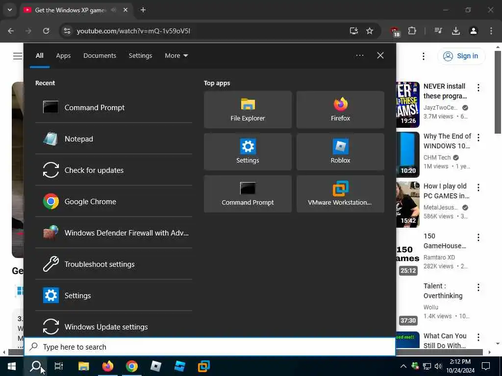The image size is (502, 376).
Task: Click the red extension icon with badge 18
Action: (x=395, y=31)
